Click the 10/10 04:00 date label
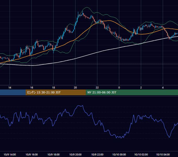 pyautogui.click(x=163, y=154)
